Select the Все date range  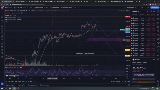coord(31,81)
